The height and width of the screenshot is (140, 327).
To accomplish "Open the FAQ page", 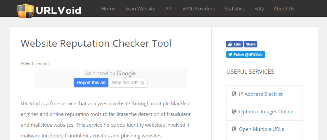I will click(x=259, y=9).
